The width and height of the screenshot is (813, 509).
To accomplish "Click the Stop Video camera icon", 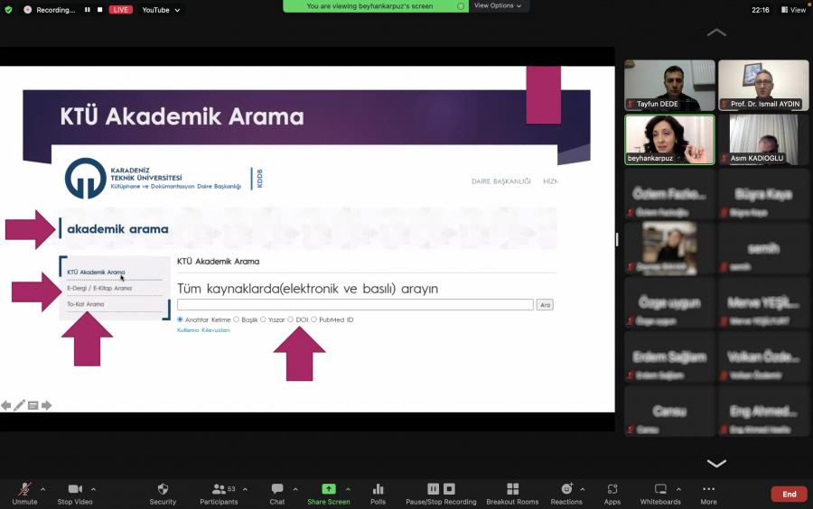I will point(75,489).
